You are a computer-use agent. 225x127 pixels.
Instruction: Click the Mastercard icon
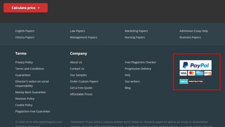[x=192, y=73]
